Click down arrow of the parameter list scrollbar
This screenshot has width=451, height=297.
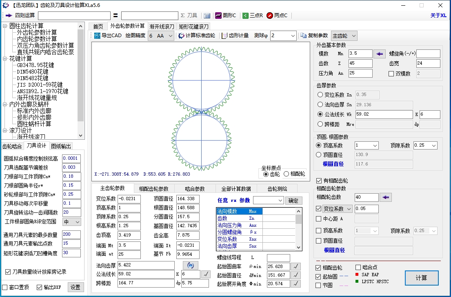point(298,248)
